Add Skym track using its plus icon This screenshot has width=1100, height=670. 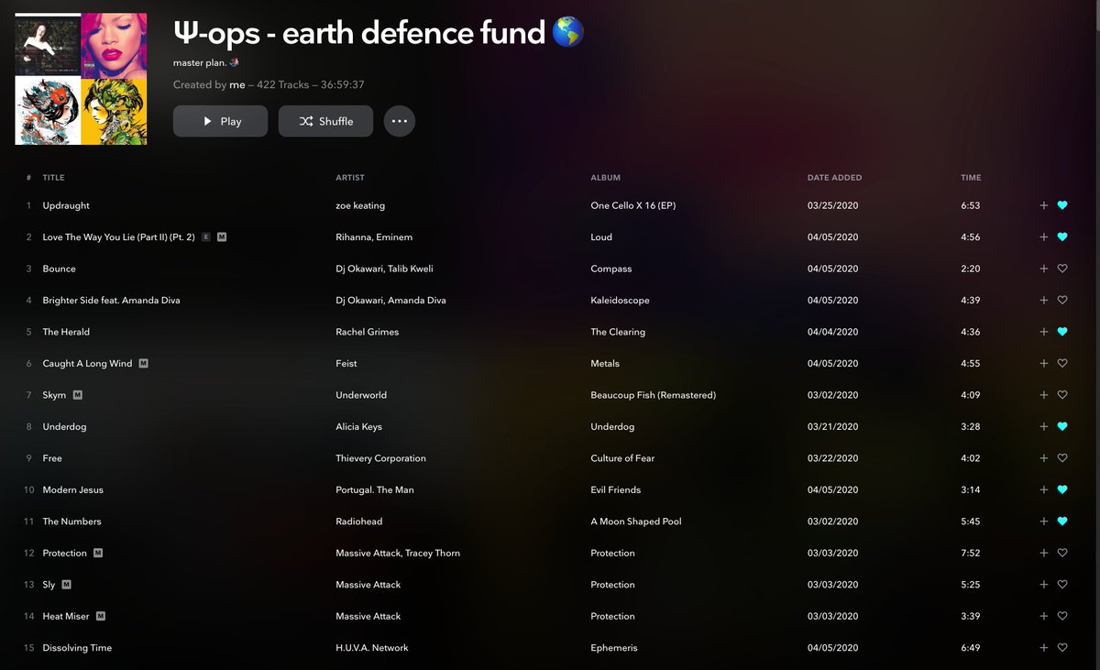pyautogui.click(x=1044, y=395)
